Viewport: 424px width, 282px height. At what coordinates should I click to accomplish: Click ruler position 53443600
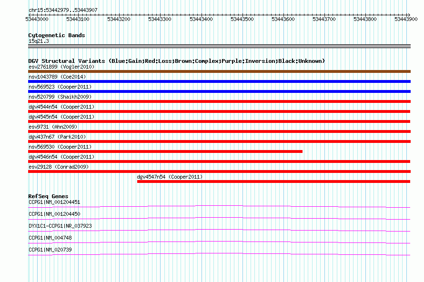[283, 19]
